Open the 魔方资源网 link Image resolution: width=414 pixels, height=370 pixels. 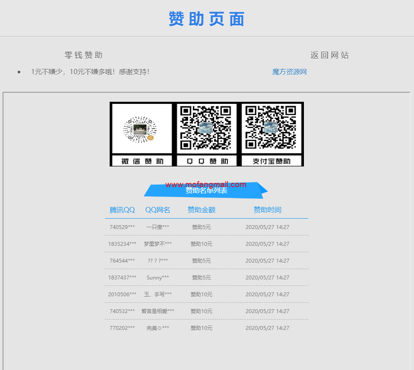[289, 72]
